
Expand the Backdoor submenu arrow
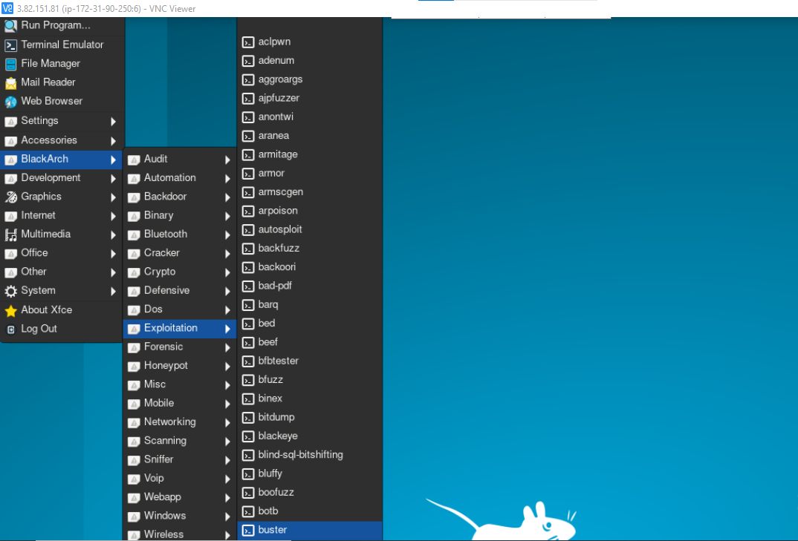[x=227, y=197]
